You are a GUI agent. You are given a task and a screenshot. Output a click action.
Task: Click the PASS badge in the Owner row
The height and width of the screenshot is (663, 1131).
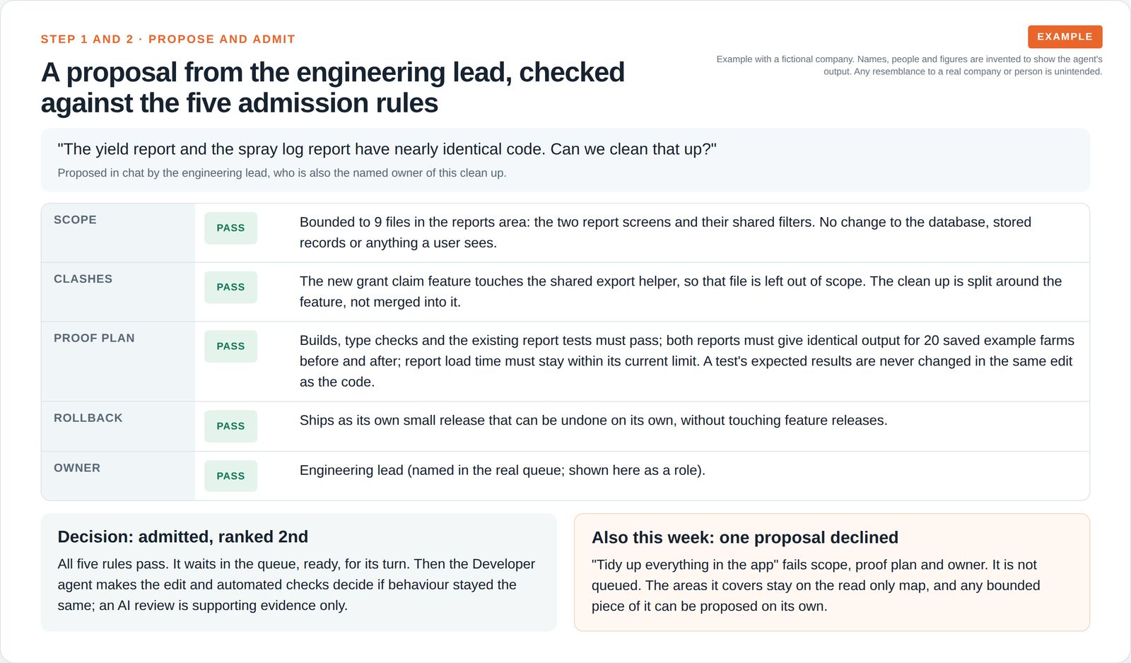230,476
